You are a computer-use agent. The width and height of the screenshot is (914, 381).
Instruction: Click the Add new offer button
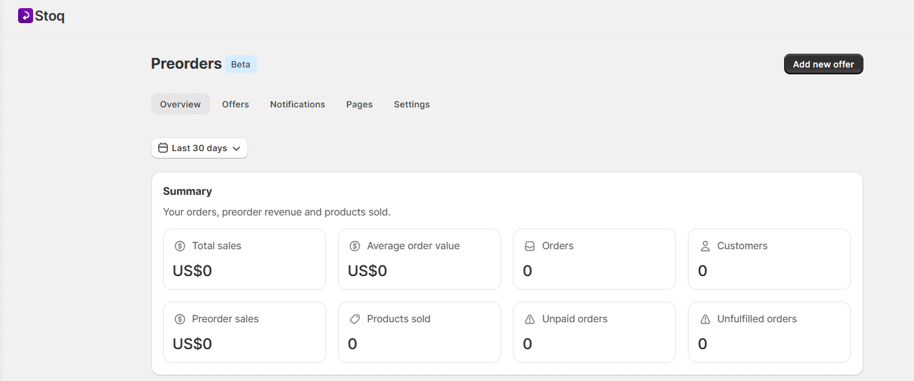pos(823,64)
